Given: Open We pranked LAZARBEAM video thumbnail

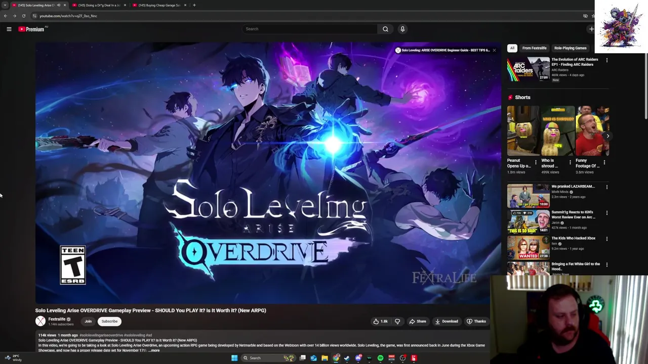Looking at the screenshot, I should click(528, 196).
